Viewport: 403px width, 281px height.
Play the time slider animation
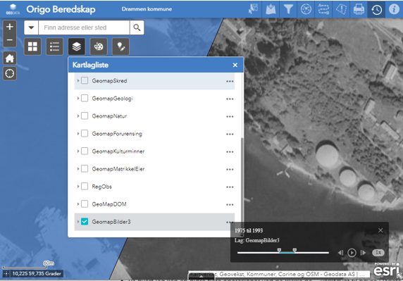(352, 253)
